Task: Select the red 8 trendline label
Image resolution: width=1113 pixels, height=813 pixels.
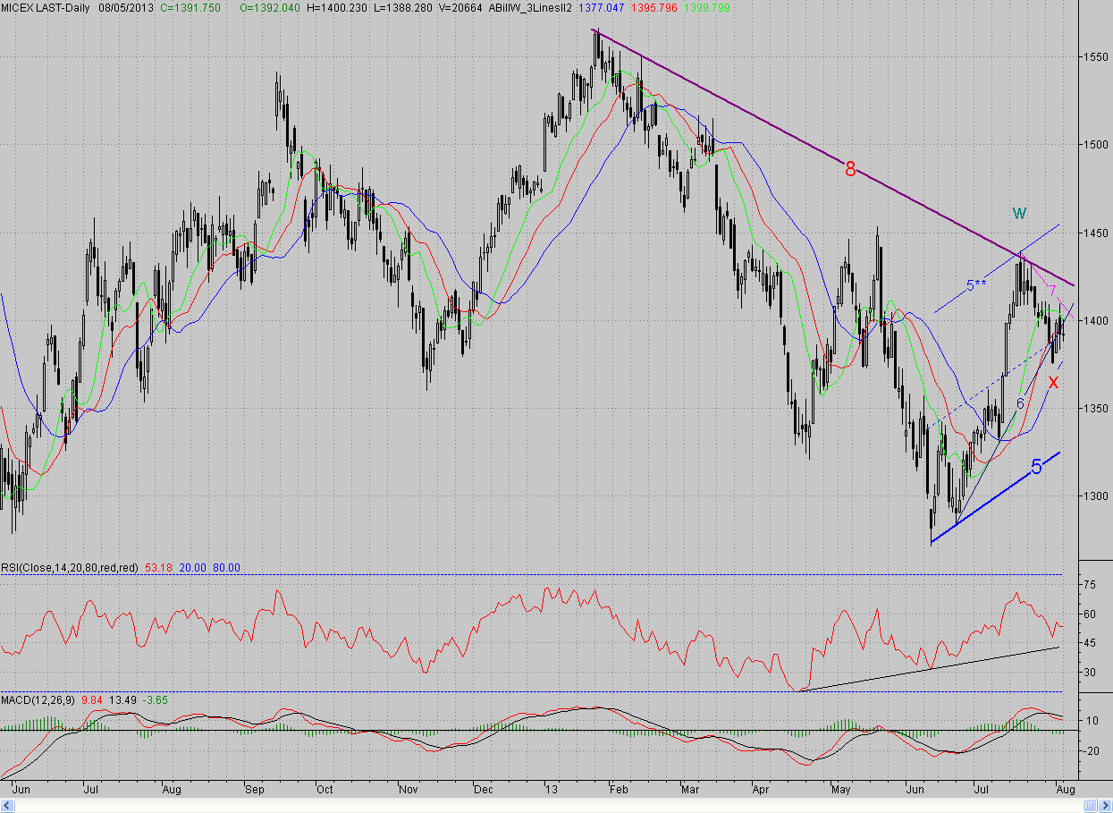Action: point(850,168)
